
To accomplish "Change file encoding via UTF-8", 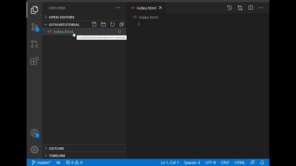I will (210, 162).
